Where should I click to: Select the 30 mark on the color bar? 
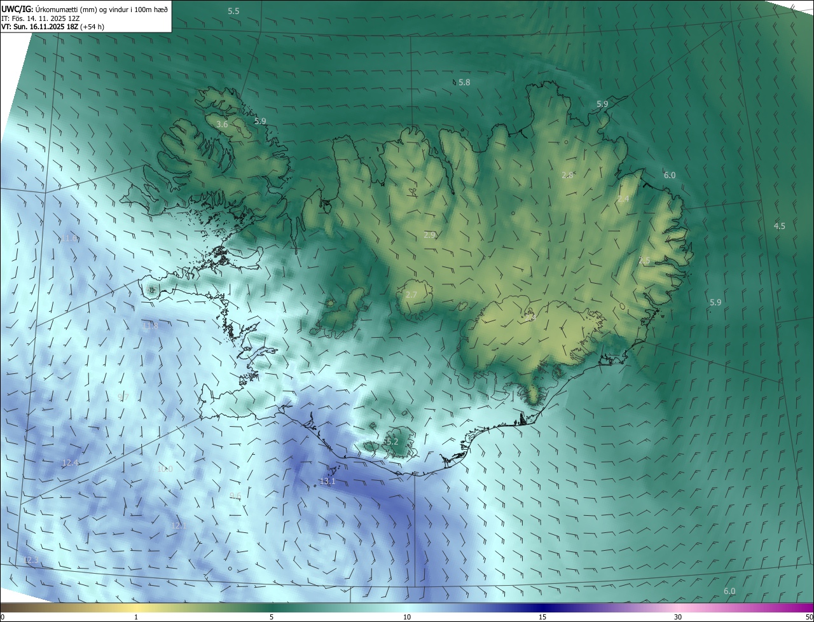tap(678, 617)
